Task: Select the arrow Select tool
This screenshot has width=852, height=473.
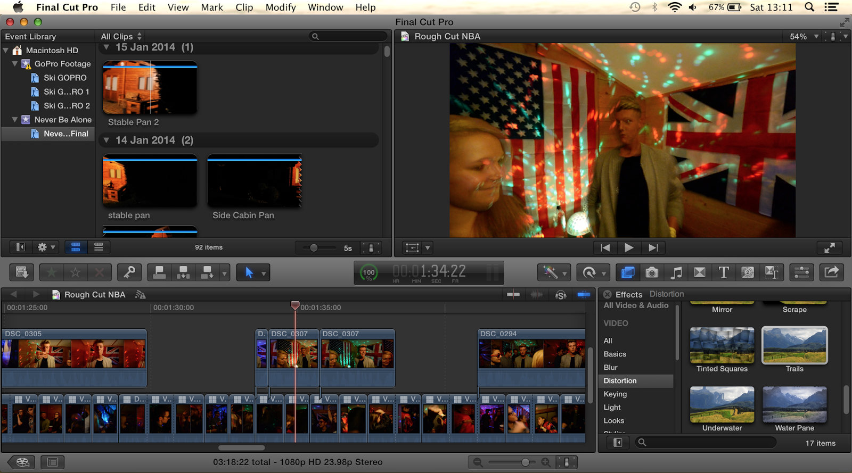Action: click(249, 272)
